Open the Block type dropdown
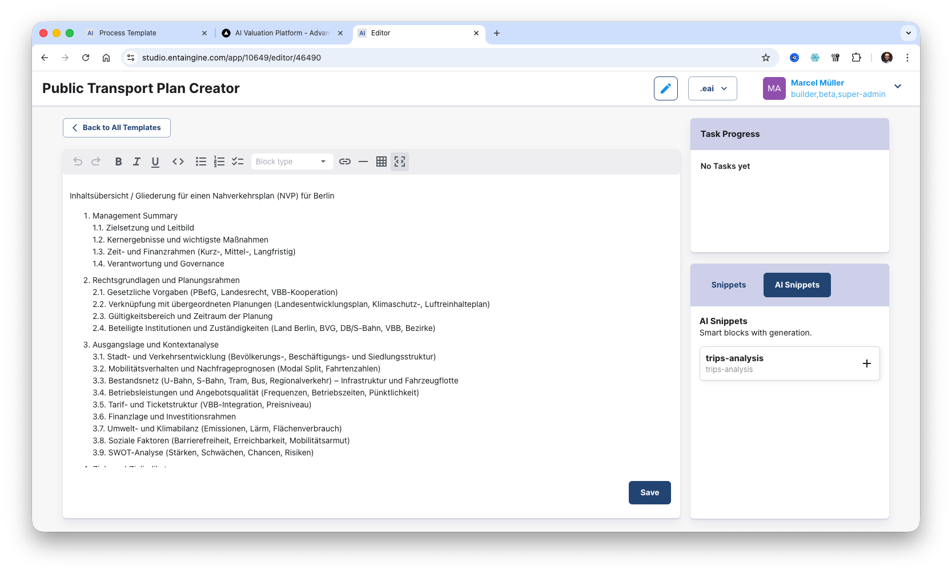This screenshot has height=574, width=952. 291,161
